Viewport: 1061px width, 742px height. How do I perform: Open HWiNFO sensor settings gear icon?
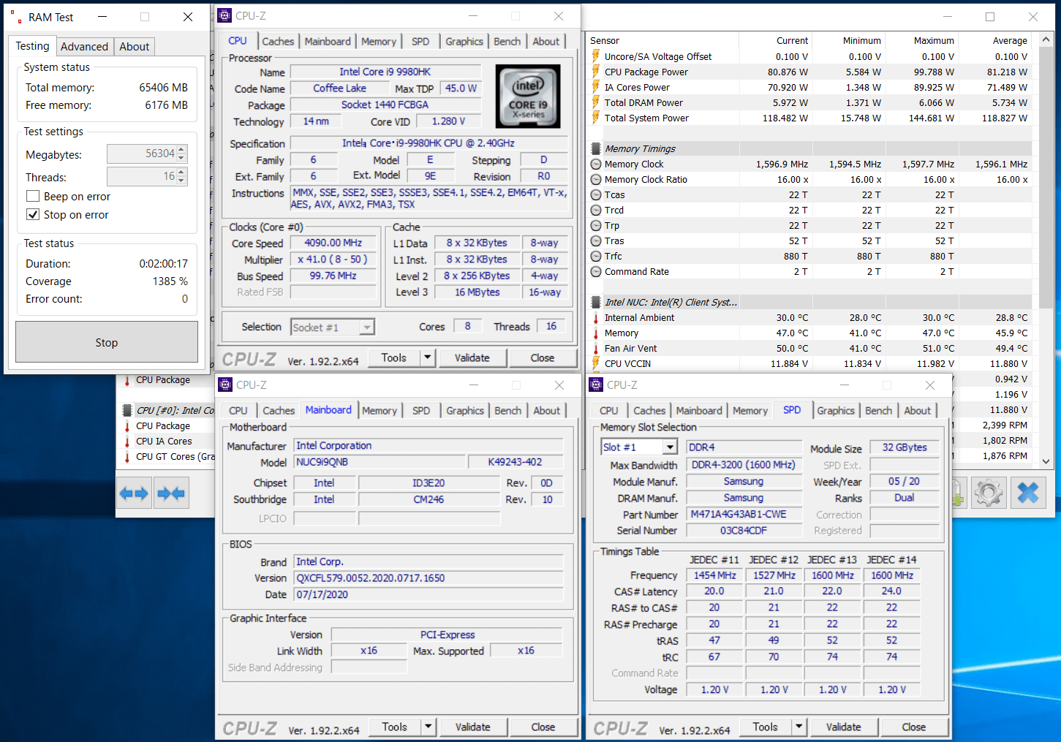(x=989, y=493)
